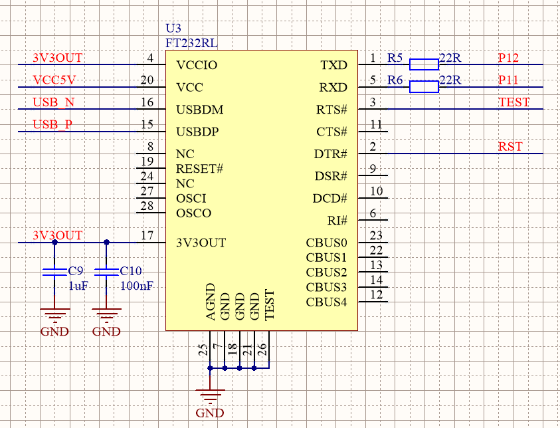The height and width of the screenshot is (428, 560).
Task: Click pin number 20 on VCC pin
Action: point(147,80)
